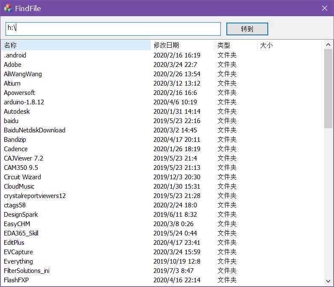Sort by the 名称 column header
This screenshot has width=334, height=287.
pyautogui.click(x=76, y=45)
